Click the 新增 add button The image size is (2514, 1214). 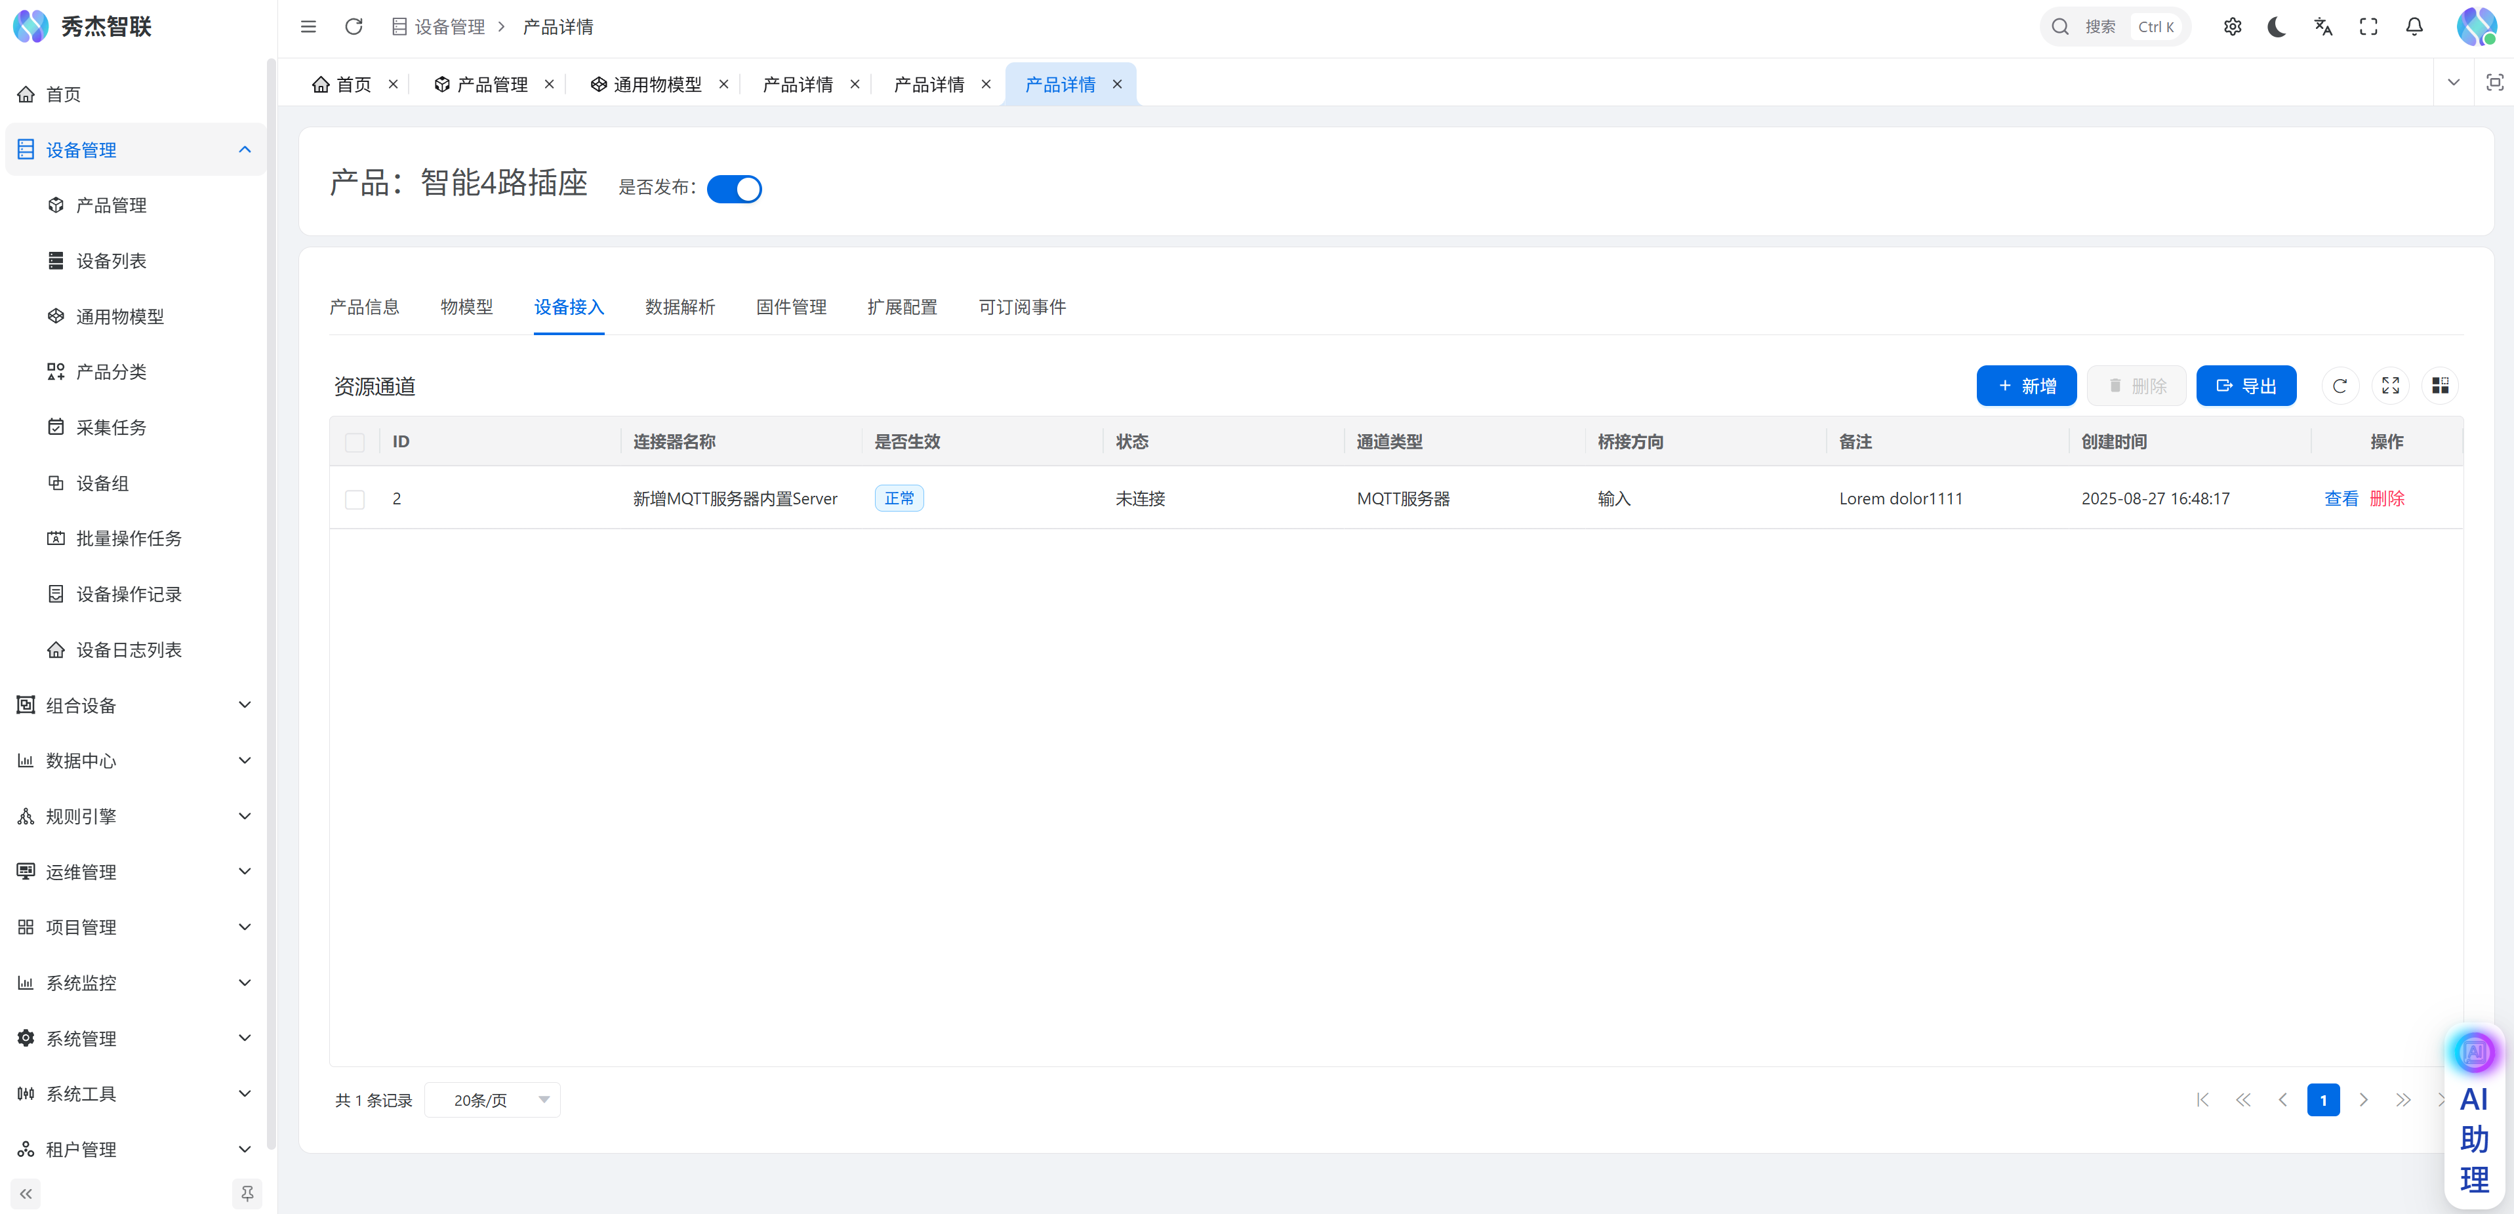point(2026,386)
